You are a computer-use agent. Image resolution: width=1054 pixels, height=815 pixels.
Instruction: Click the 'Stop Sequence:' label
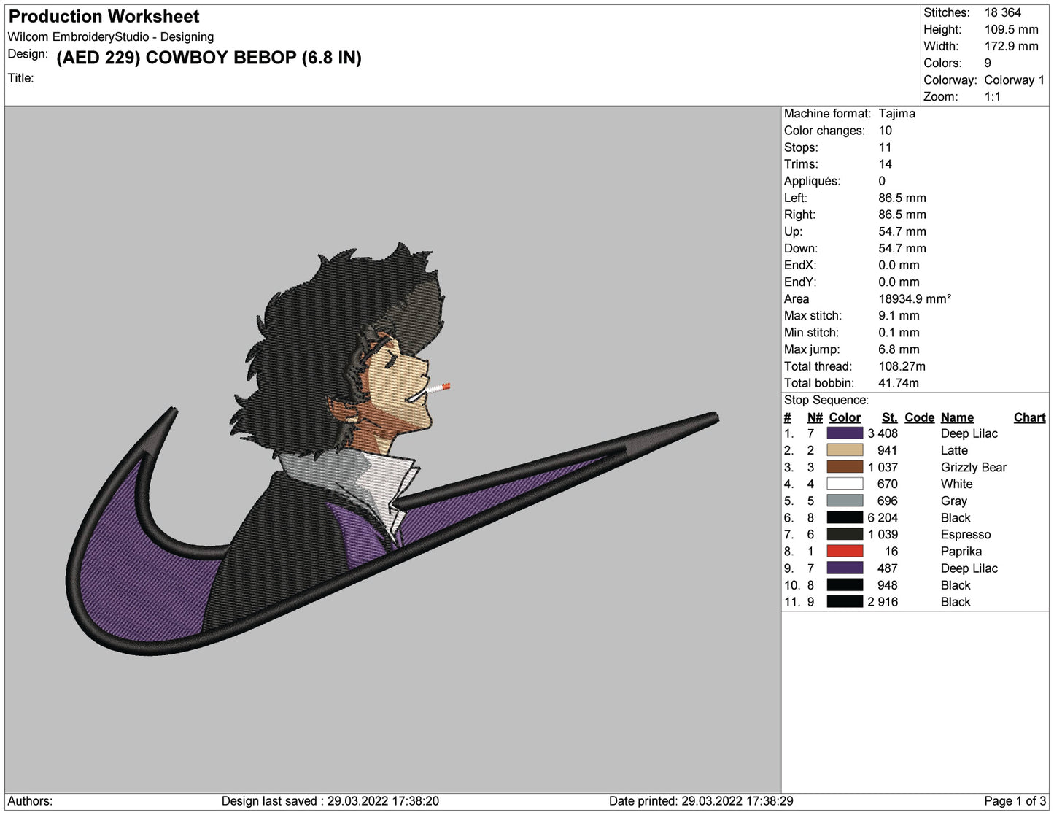click(826, 400)
